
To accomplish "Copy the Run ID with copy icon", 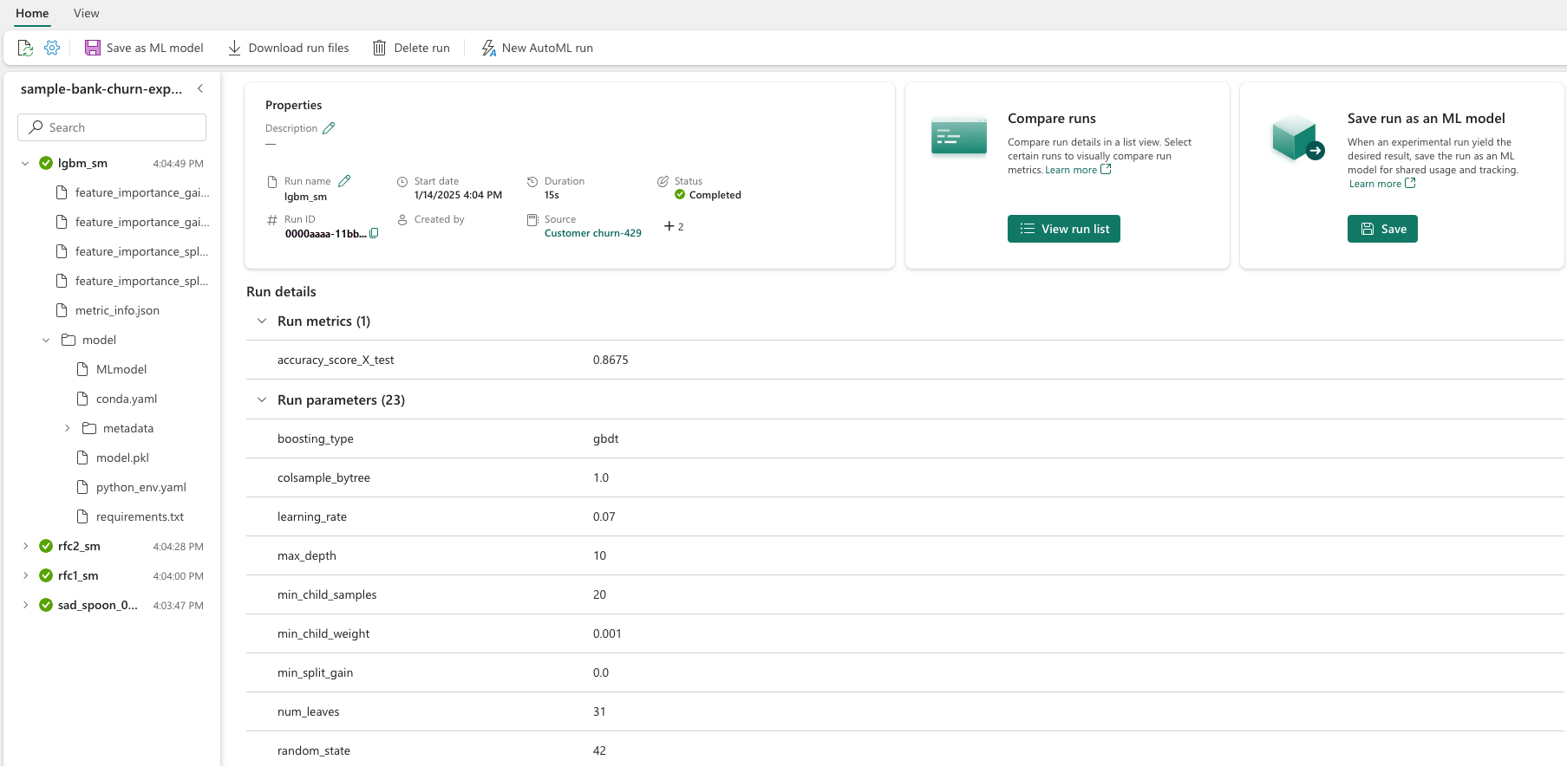I will 374,233.
